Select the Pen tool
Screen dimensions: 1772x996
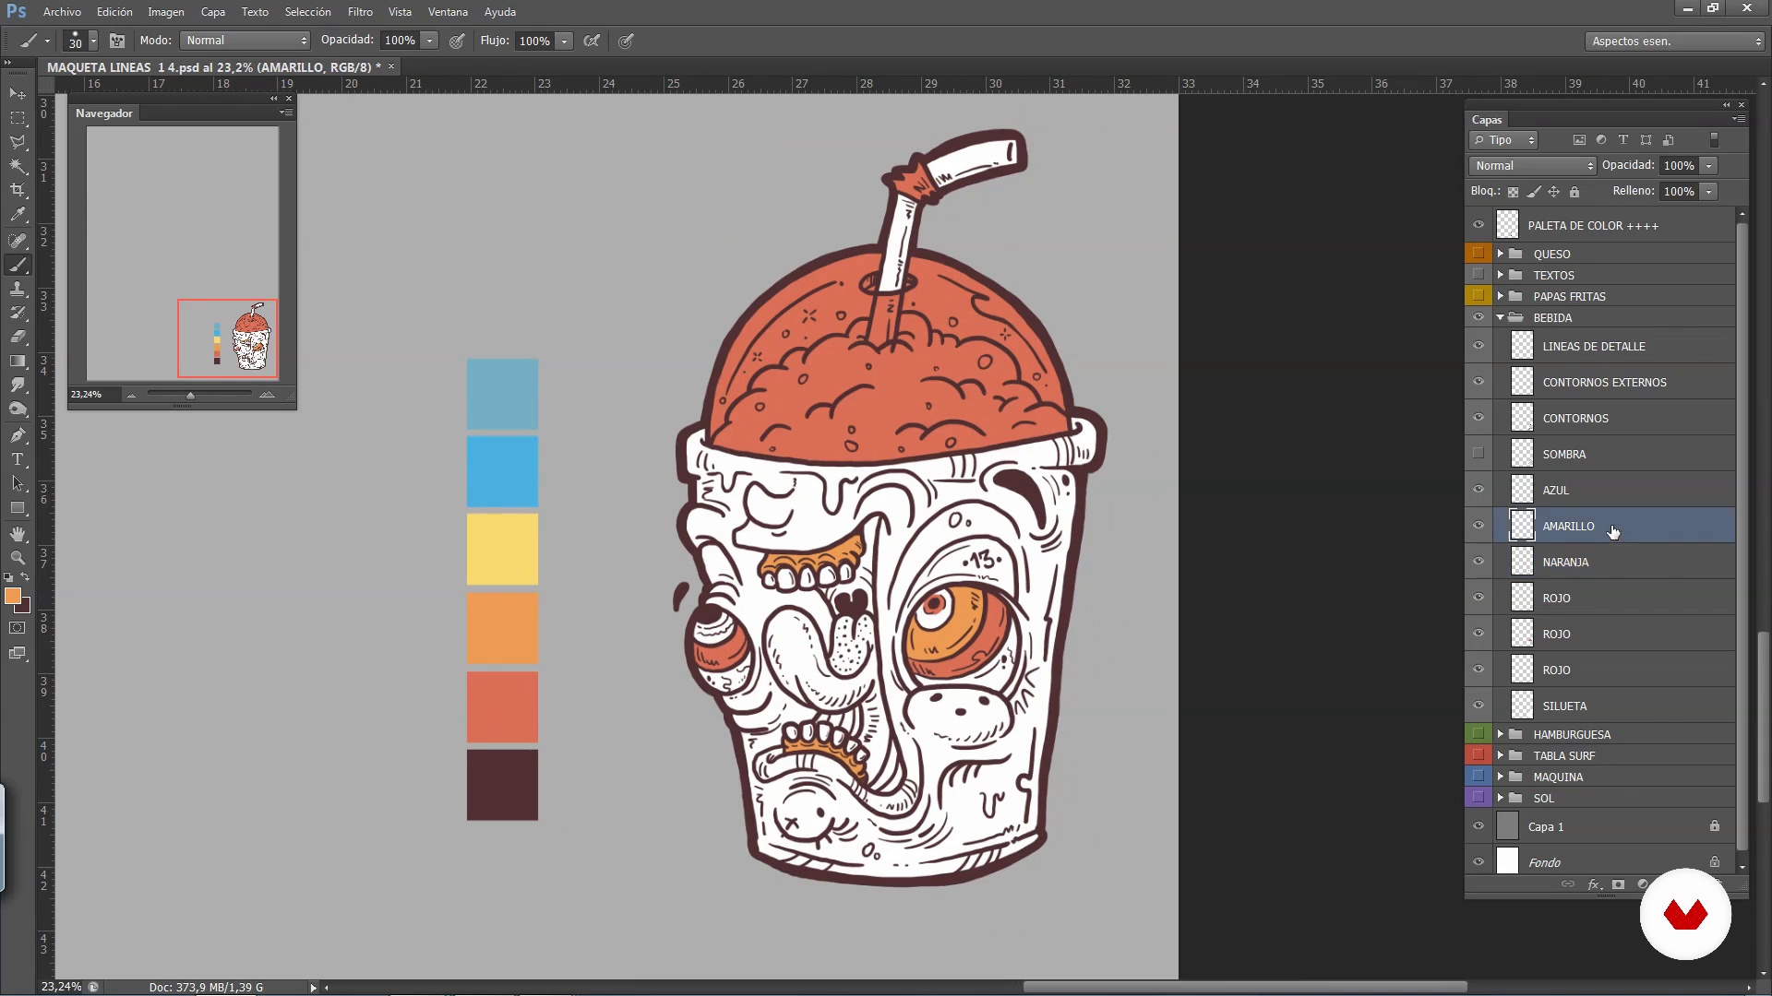point(18,434)
